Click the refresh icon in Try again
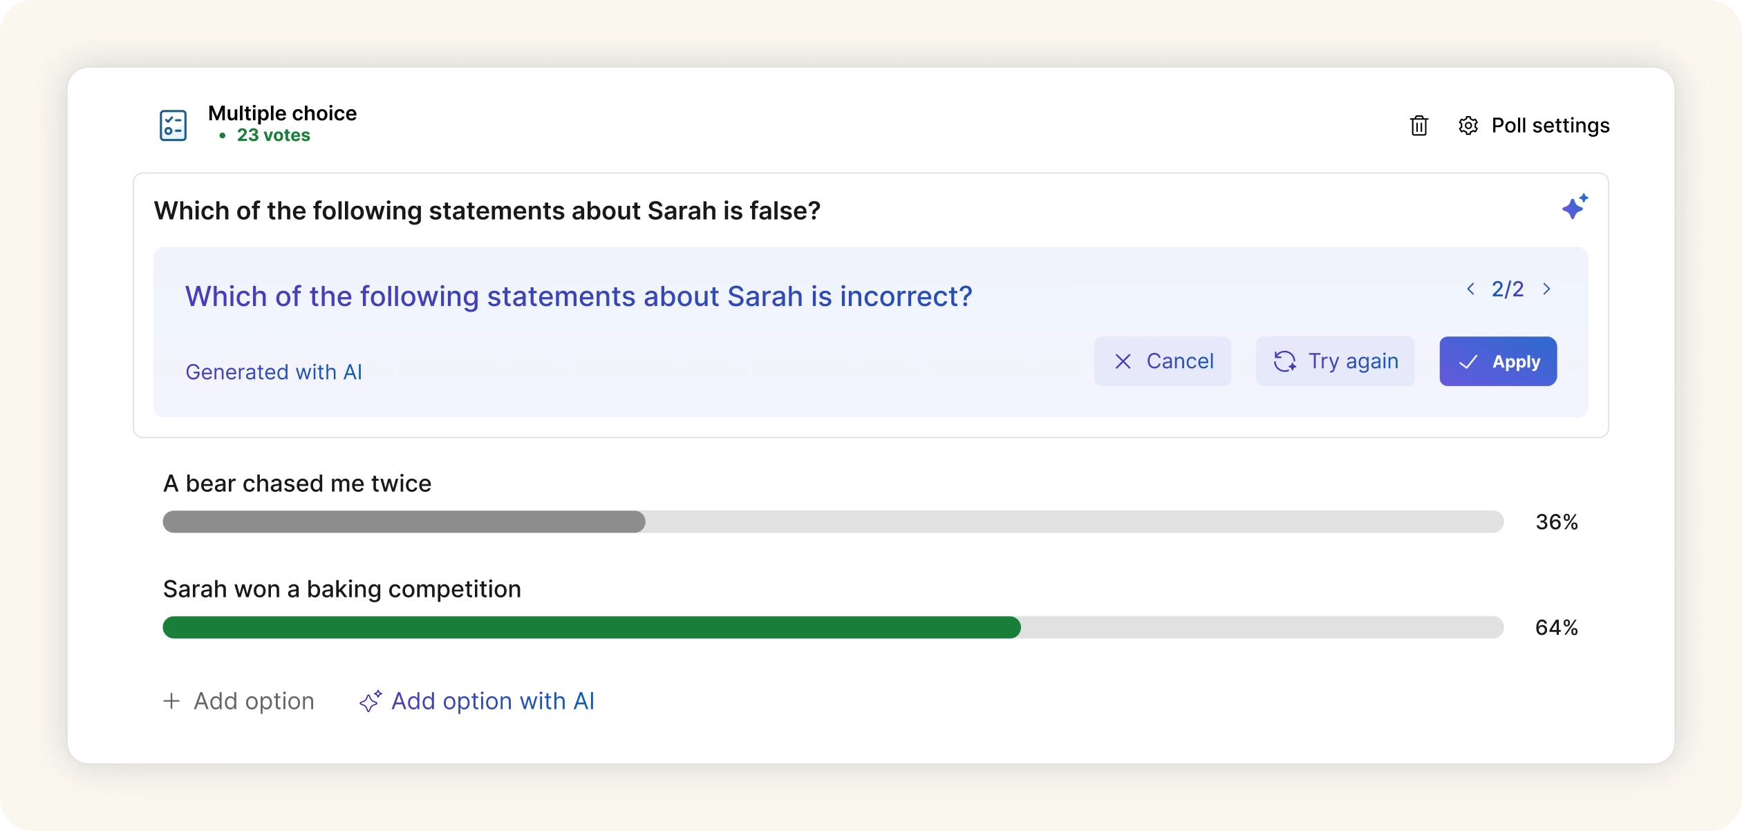The height and width of the screenshot is (831, 1742). pyautogui.click(x=1284, y=361)
